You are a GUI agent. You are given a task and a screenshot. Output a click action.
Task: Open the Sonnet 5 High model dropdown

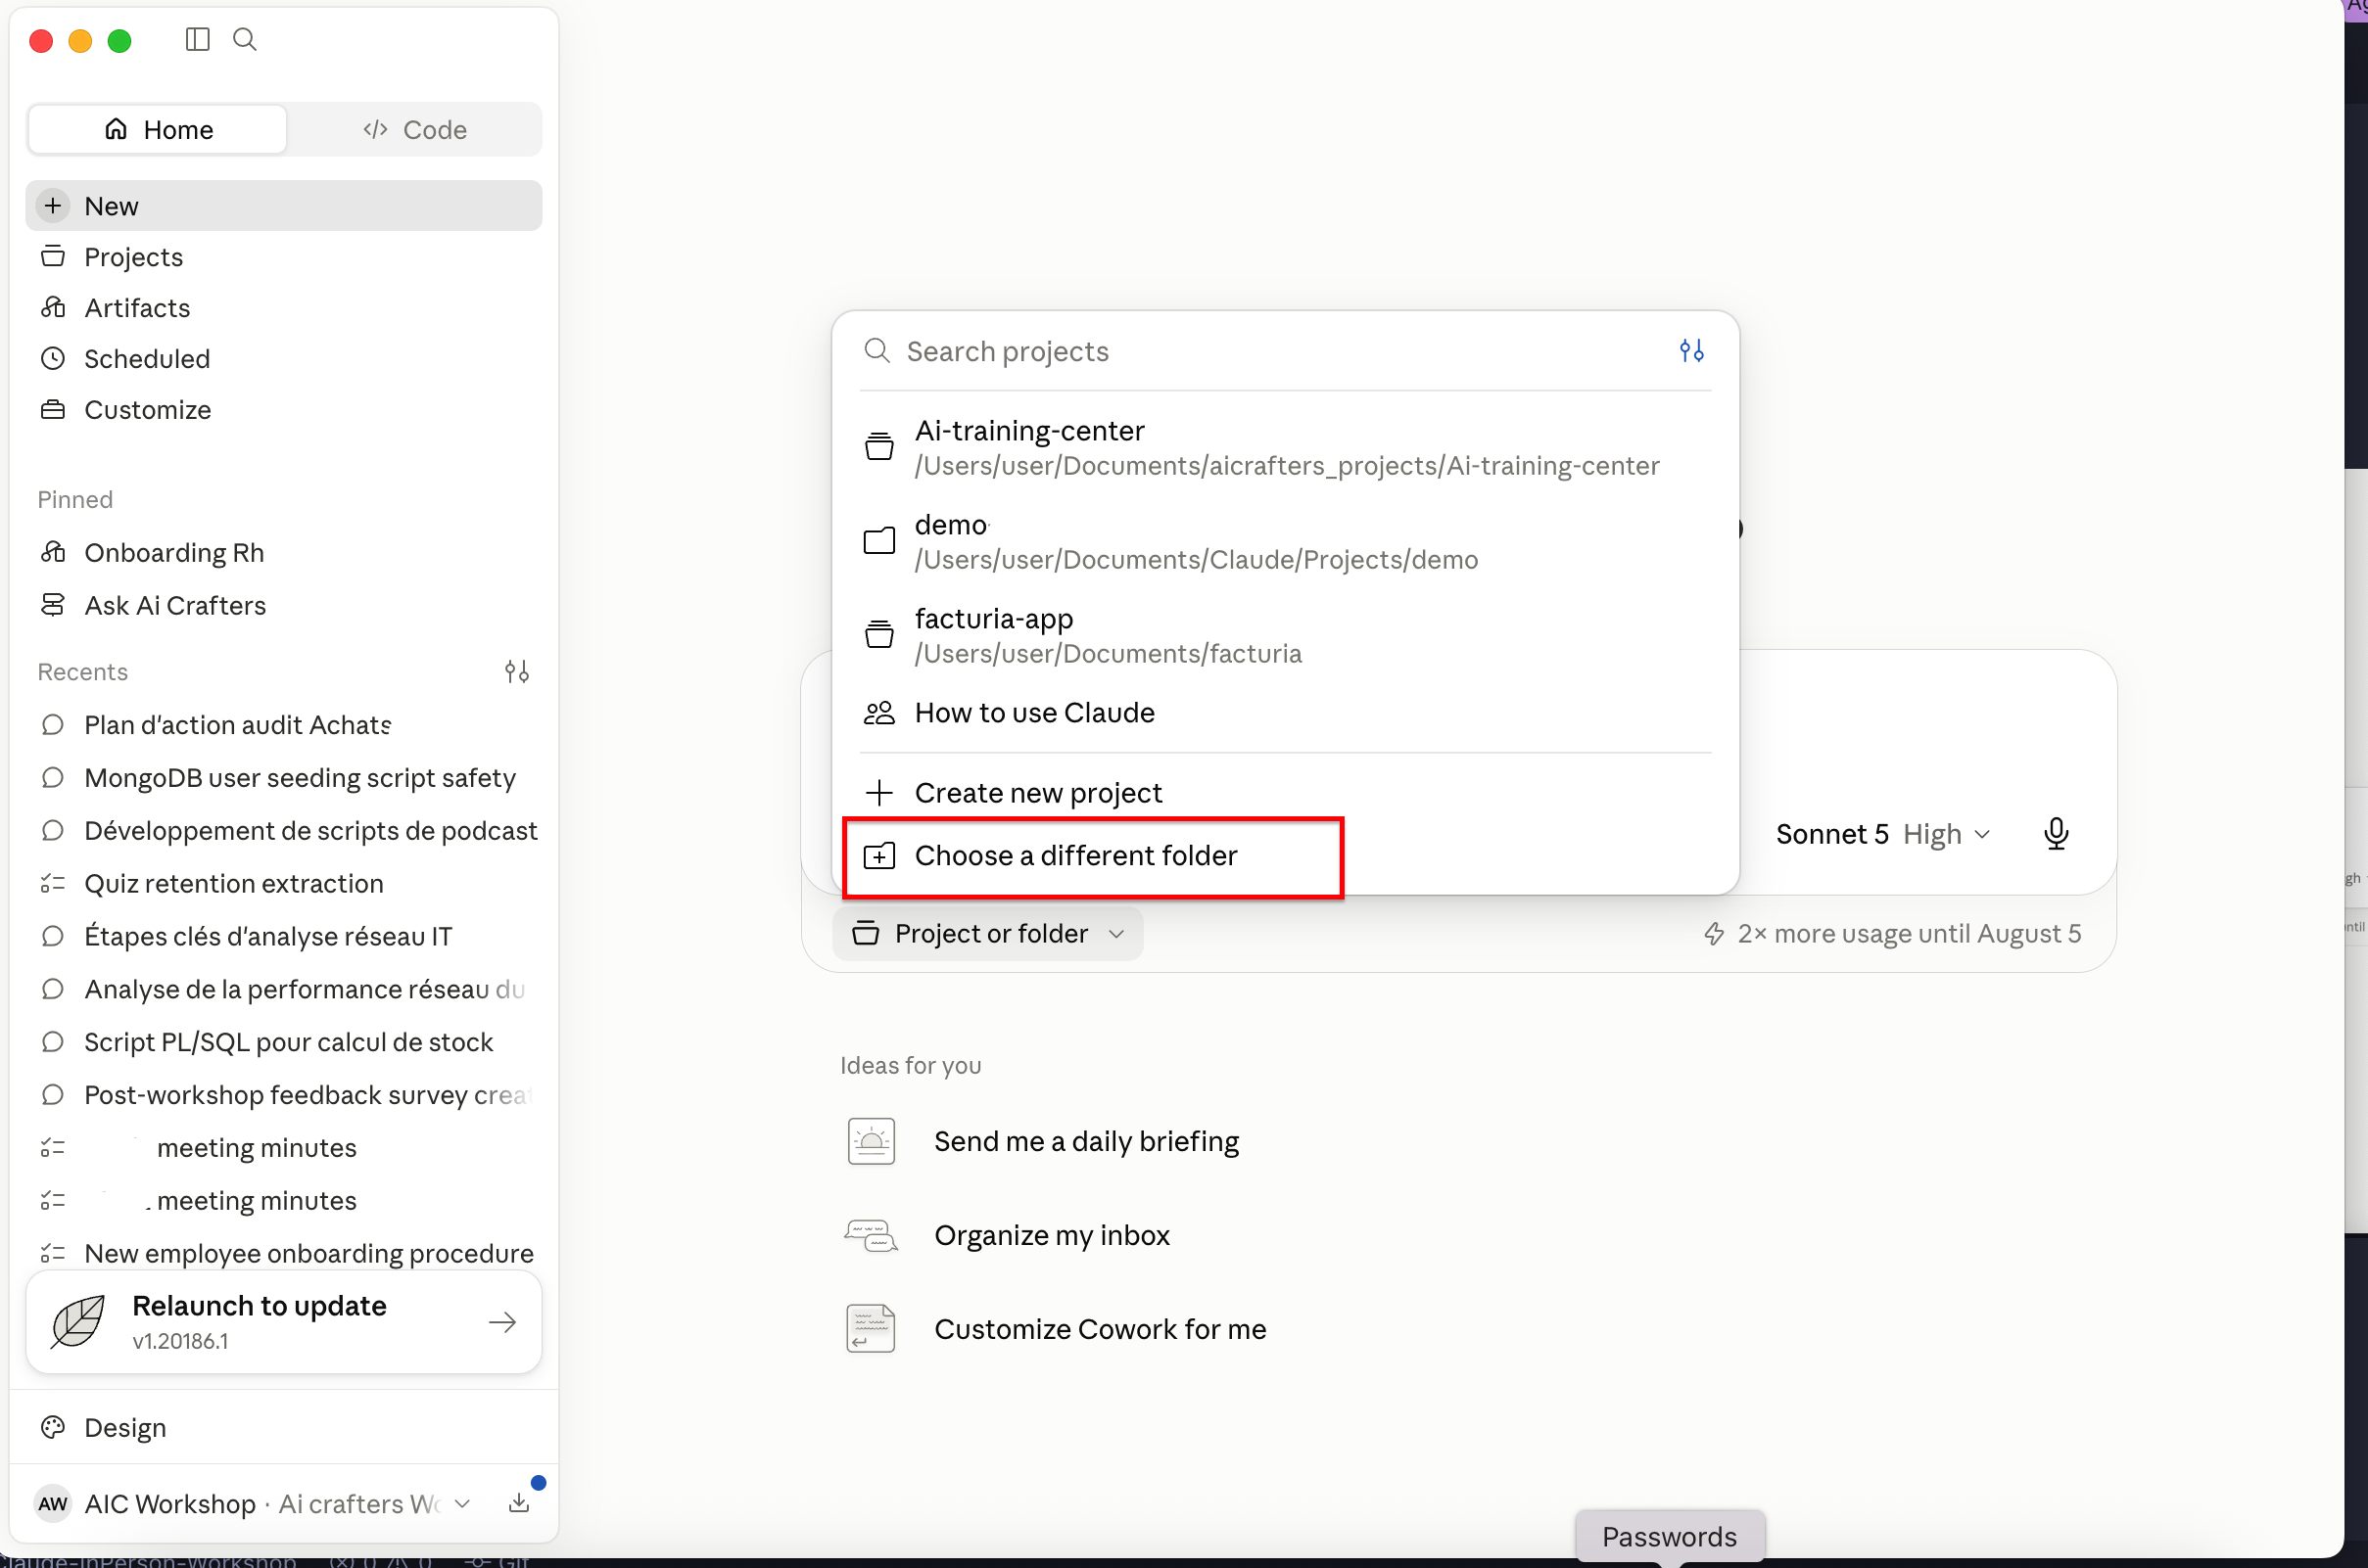[x=1884, y=834]
